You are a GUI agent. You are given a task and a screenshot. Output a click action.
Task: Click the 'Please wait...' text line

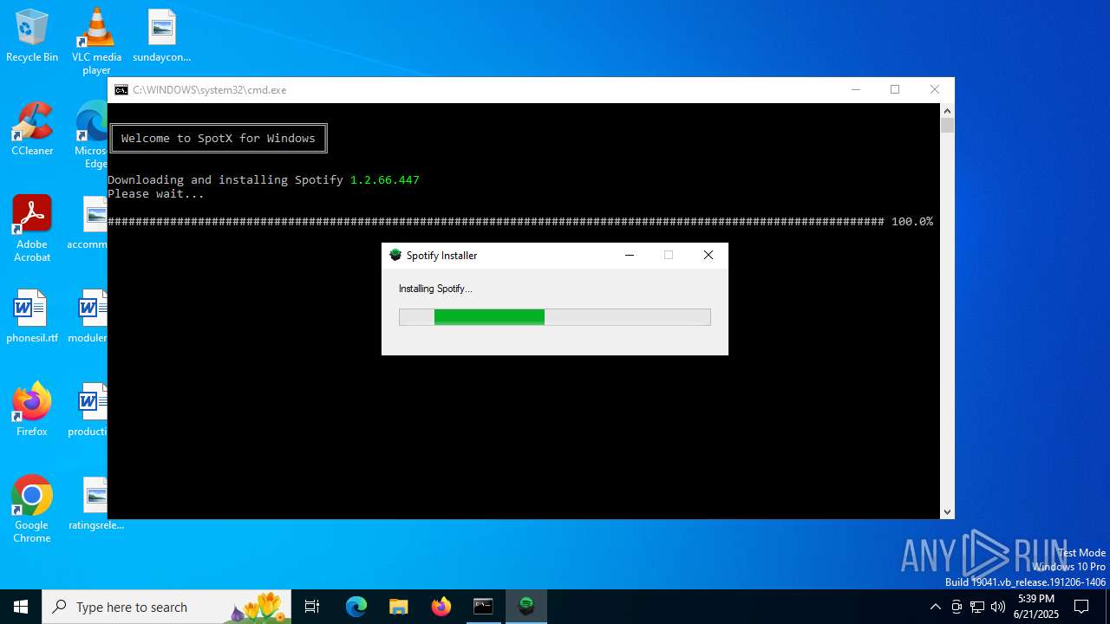[x=156, y=194]
